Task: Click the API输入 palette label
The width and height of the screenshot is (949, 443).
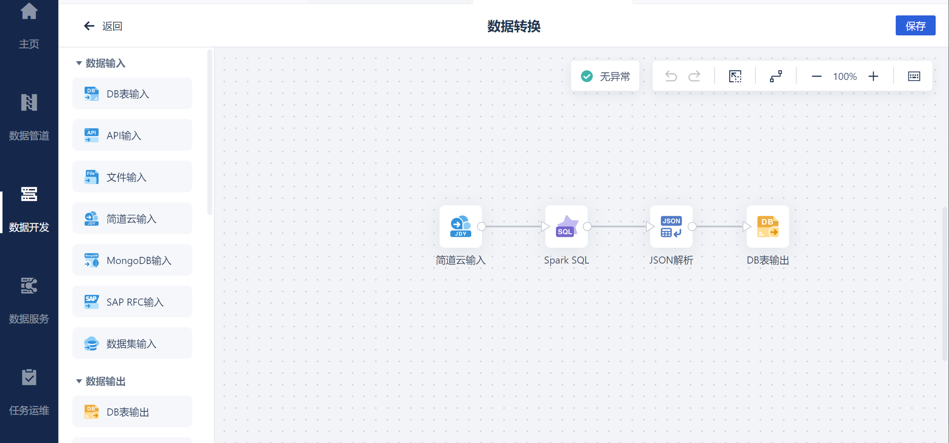Action: [124, 136]
